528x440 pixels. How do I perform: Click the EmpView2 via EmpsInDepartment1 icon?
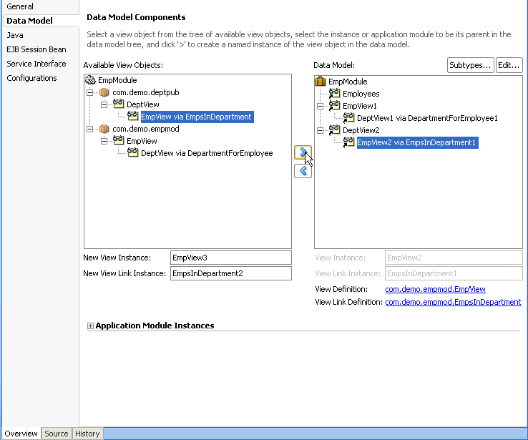(x=348, y=142)
